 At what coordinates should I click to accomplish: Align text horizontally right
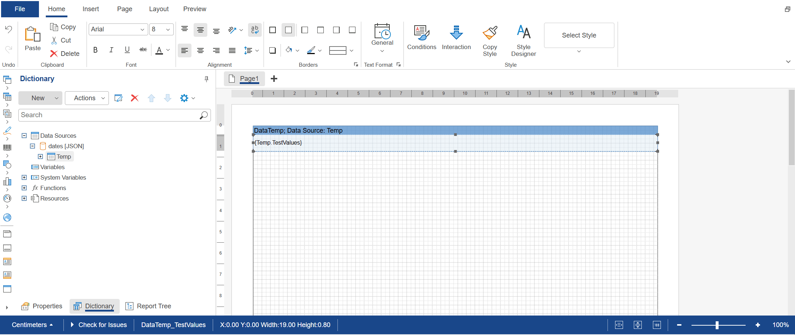click(x=216, y=50)
